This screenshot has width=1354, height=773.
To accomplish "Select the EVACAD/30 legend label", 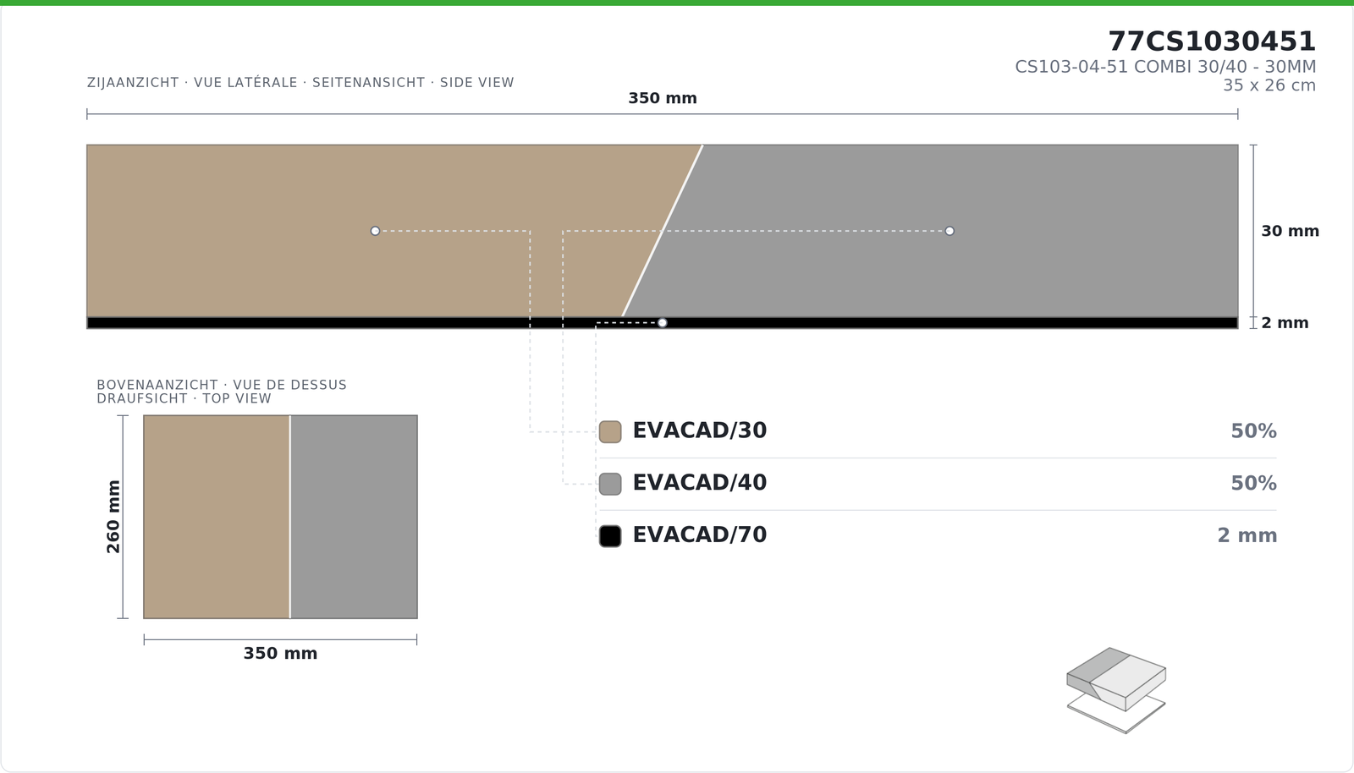I will point(700,430).
